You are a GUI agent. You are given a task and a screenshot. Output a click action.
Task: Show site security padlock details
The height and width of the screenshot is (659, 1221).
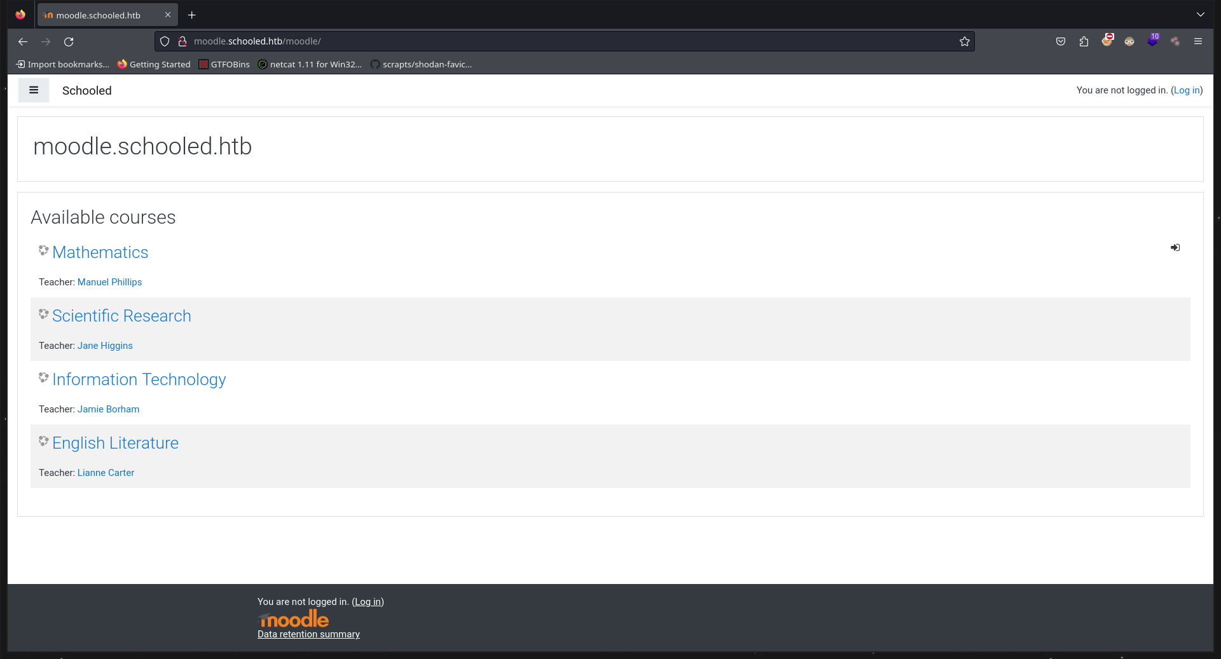(183, 41)
